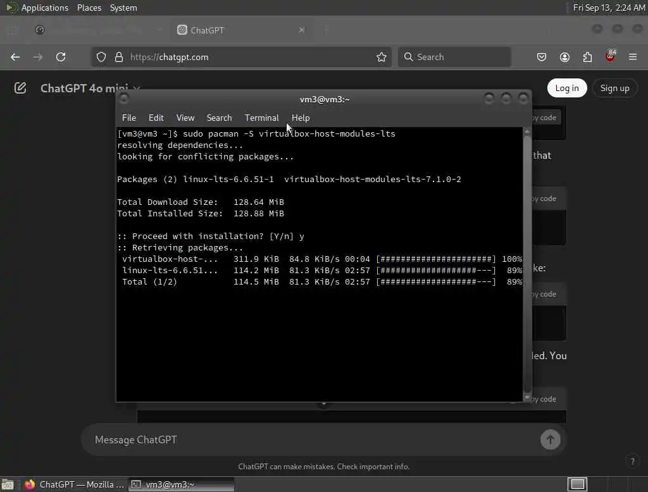Screen dimensions: 648x492
Task: Click the workspace switcher in bottom panel
Action: pyautogui.click(x=577, y=484)
